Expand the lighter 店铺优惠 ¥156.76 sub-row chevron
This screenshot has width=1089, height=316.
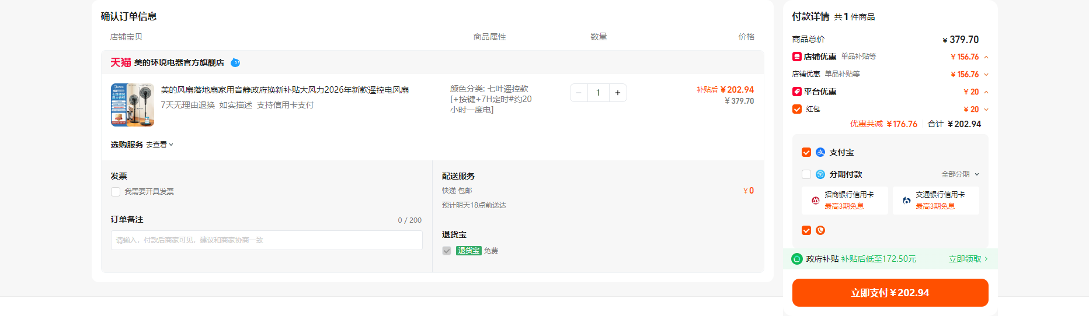(986, 75)
